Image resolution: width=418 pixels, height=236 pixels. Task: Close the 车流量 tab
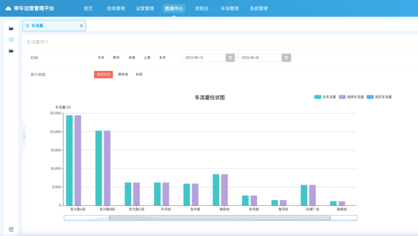pyautogui.click(x=81, y=26)
